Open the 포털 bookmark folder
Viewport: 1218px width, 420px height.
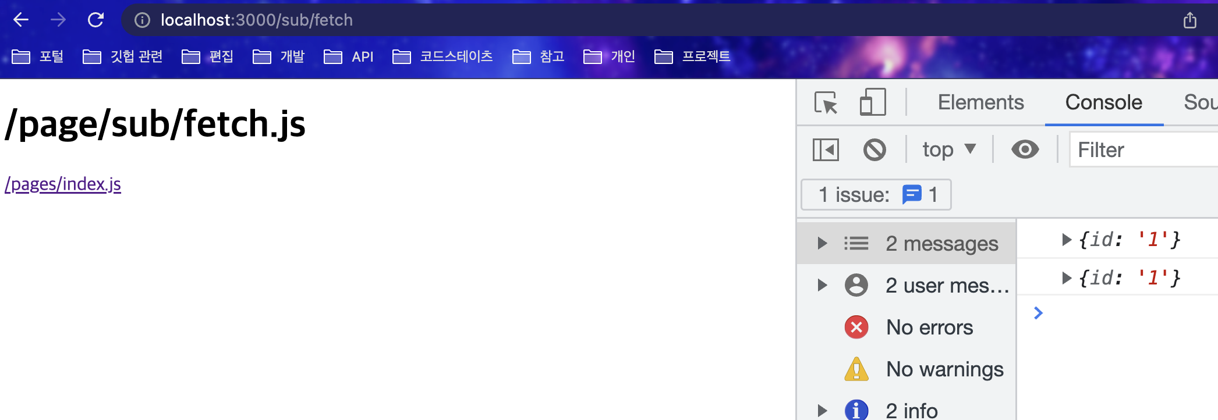tap(38, 56)
